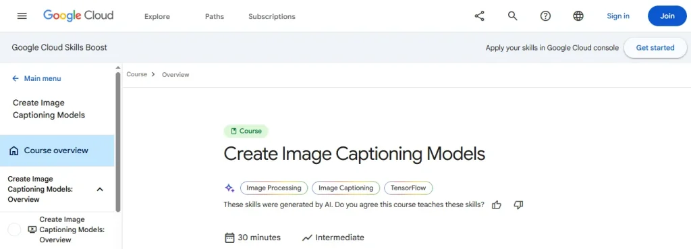Toggle completion circle for Overview lesson
This screenshot has width=691, height=249.
(15, 229)
